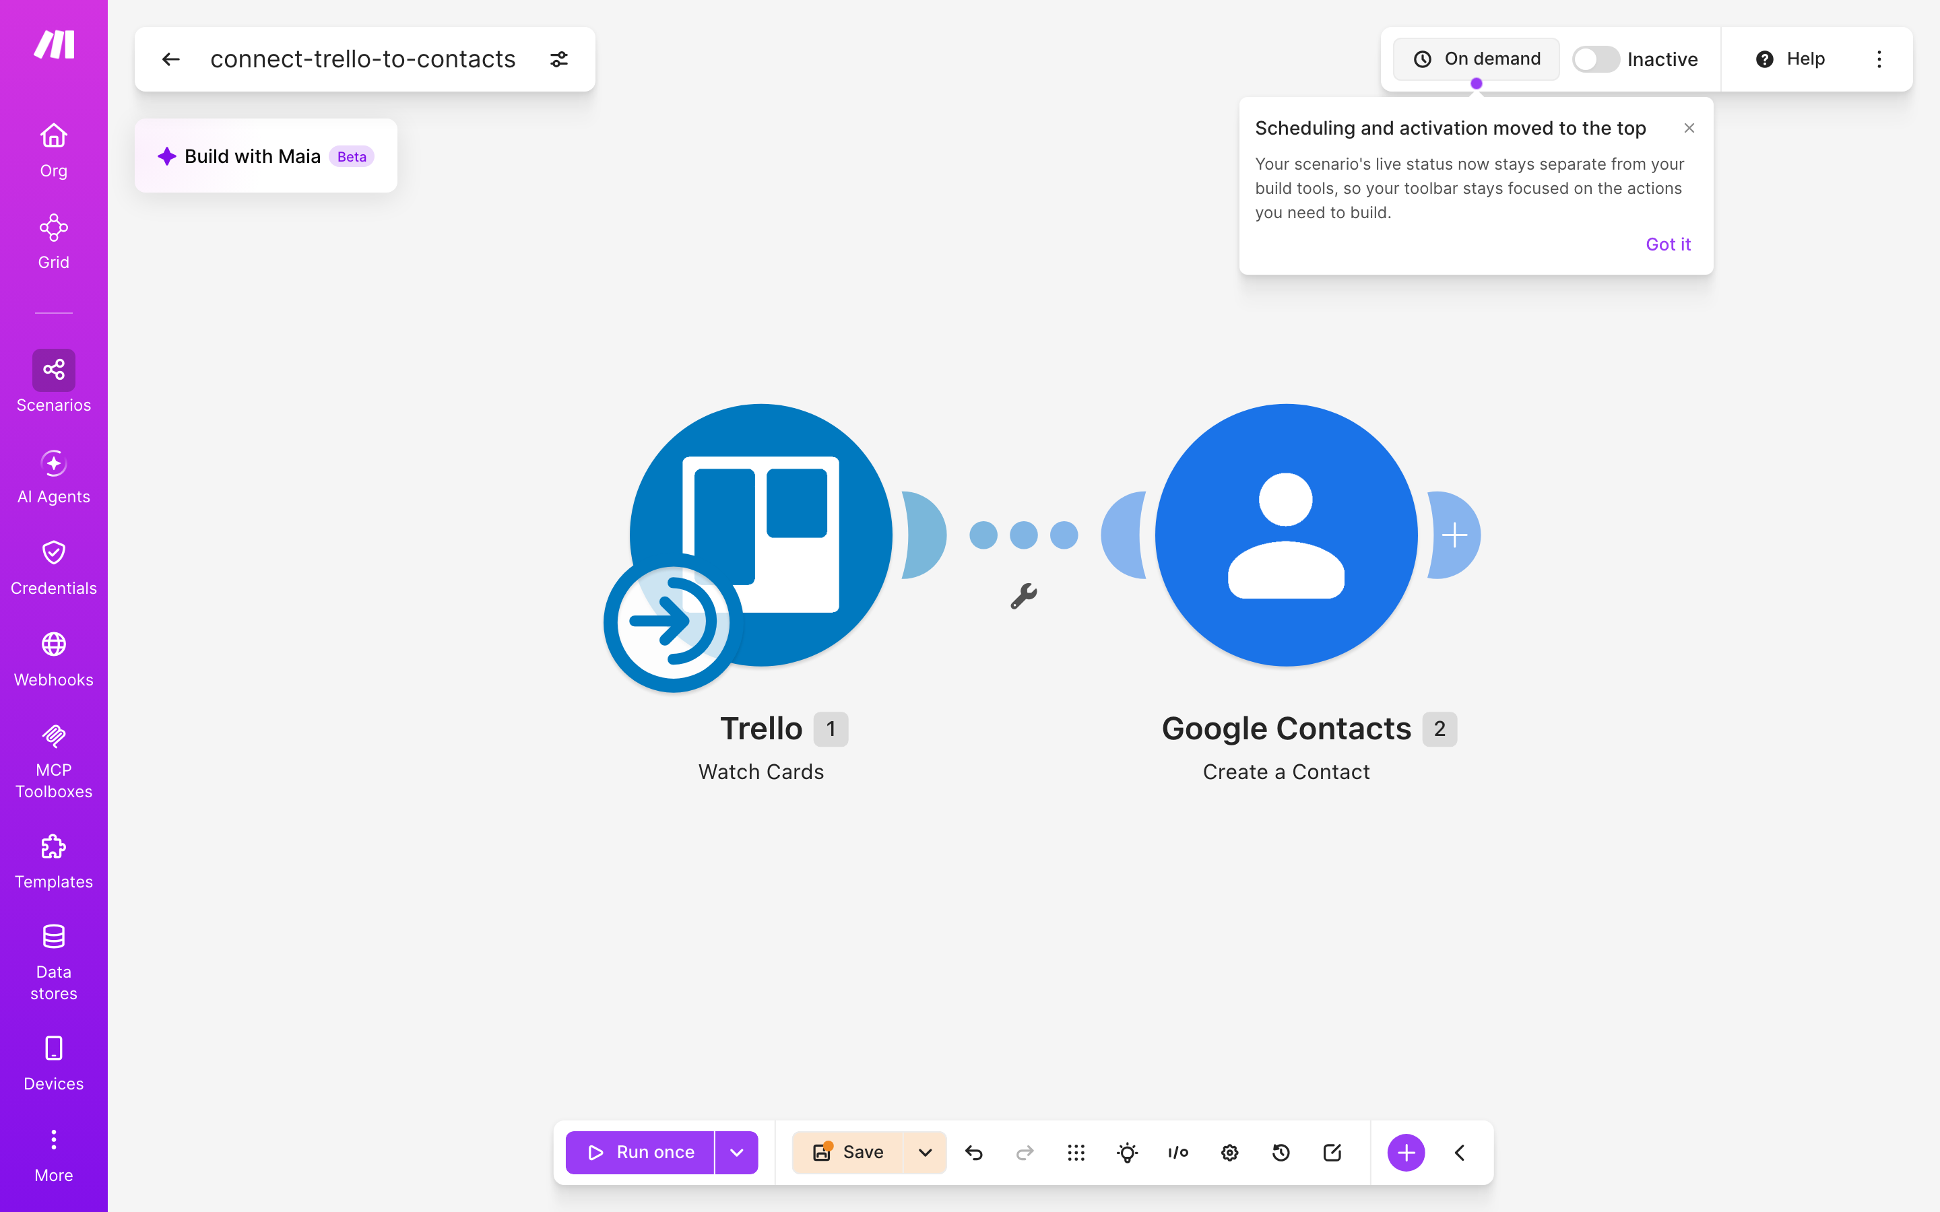Click Got it link
1940x1212 pixels.
1667,244
